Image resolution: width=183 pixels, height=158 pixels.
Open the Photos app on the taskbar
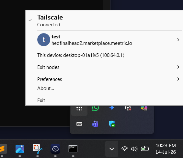(x=20, y=149)
